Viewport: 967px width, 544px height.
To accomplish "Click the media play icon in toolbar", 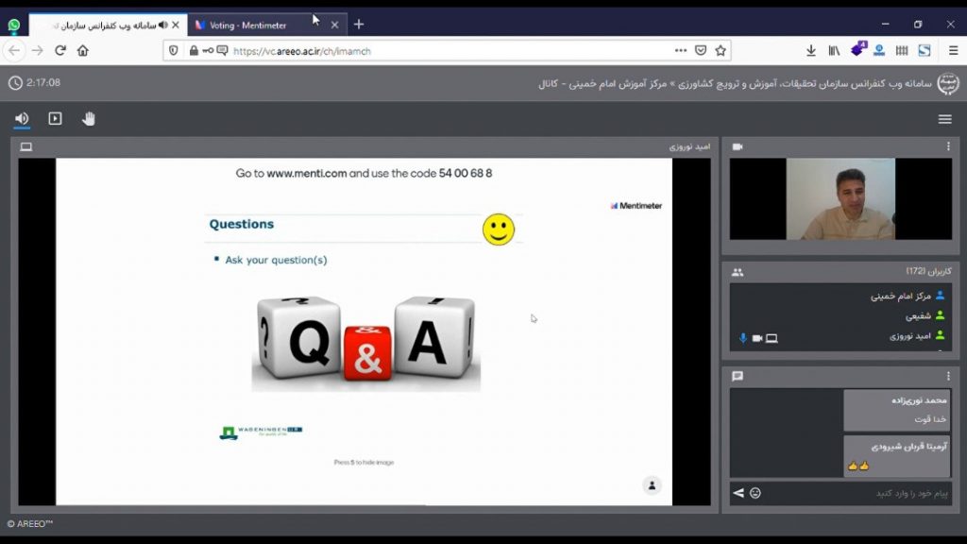I will point(55,119).
